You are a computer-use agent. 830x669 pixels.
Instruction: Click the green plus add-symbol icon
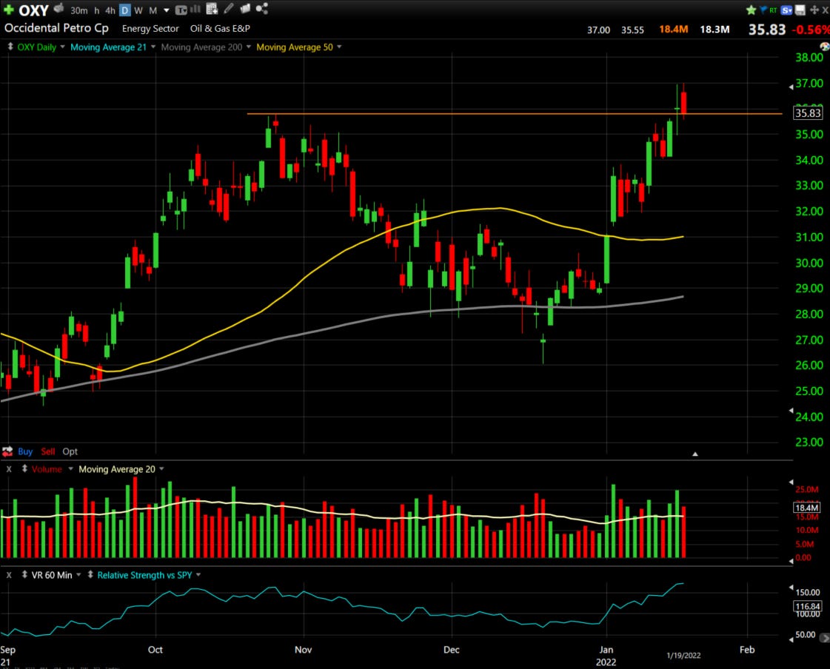coord(8,10)
